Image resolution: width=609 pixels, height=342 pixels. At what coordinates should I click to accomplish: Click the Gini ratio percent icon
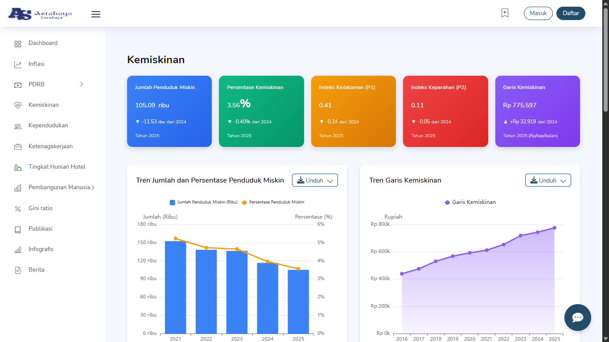pos(18,209)
